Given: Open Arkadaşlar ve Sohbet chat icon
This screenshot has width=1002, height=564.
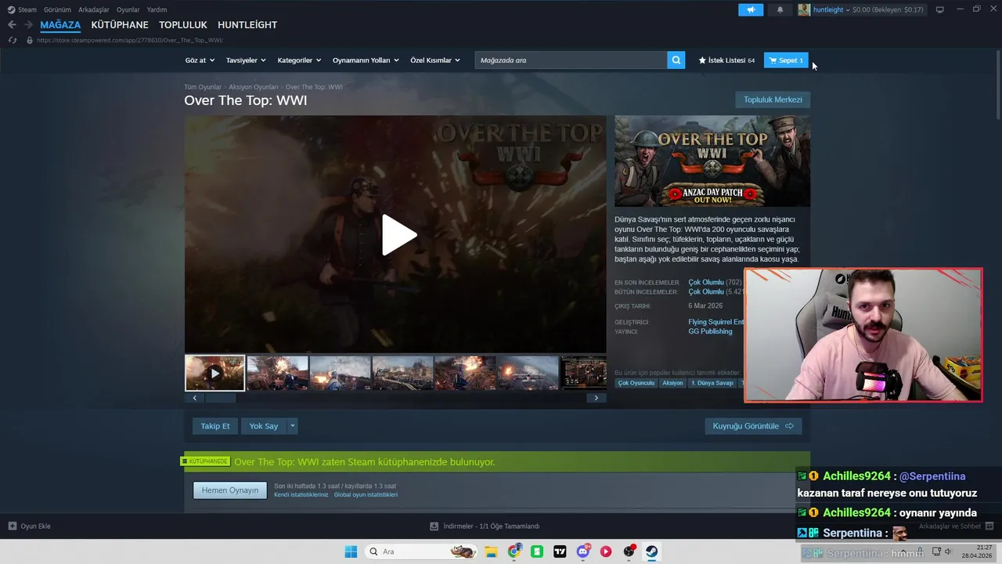Looking at the screenshot, I should [x=989, y=526].
